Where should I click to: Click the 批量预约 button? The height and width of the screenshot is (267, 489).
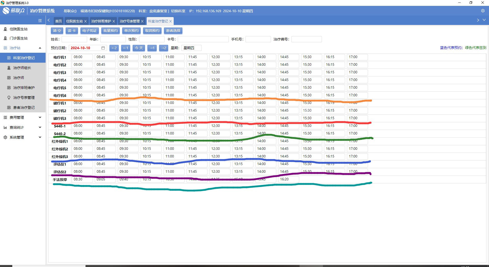pos(111,31)
